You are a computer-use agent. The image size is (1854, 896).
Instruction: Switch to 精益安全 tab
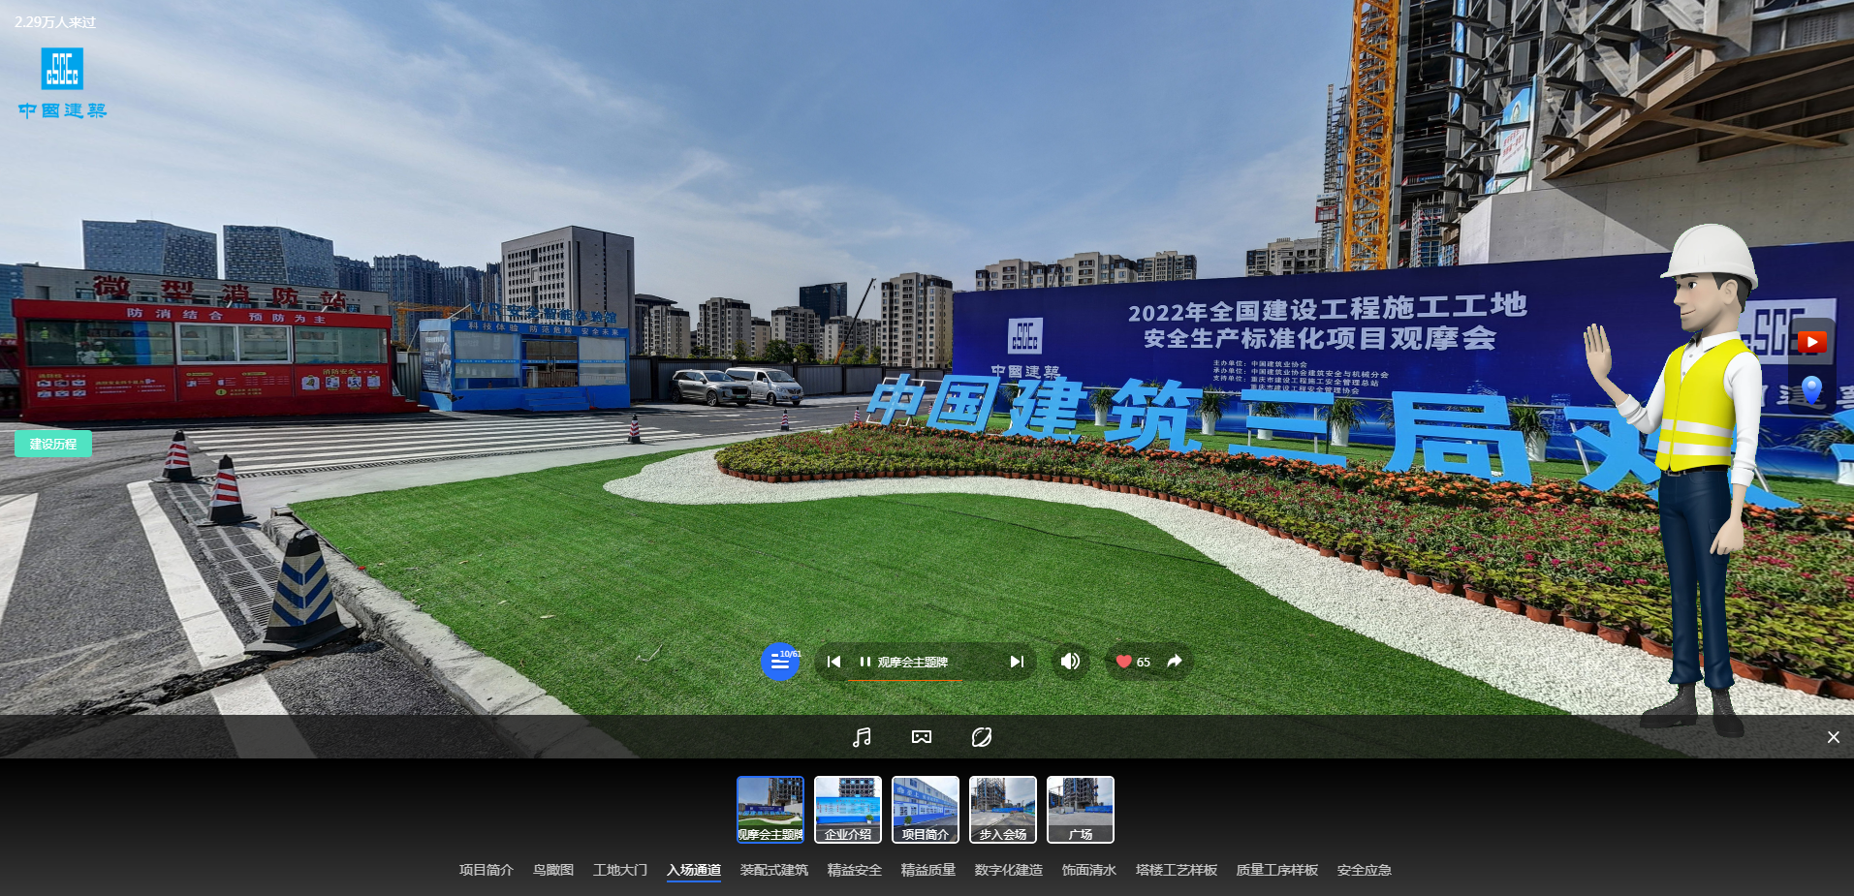(x=855, y=870)
